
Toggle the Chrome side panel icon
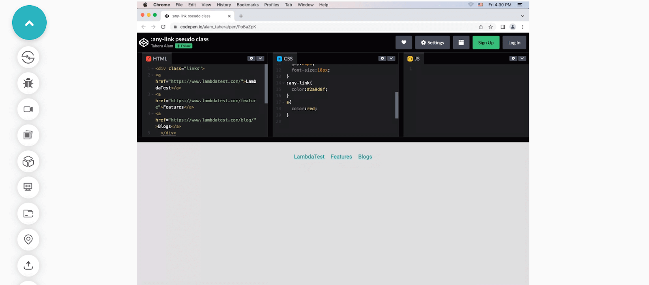point(503,27)
